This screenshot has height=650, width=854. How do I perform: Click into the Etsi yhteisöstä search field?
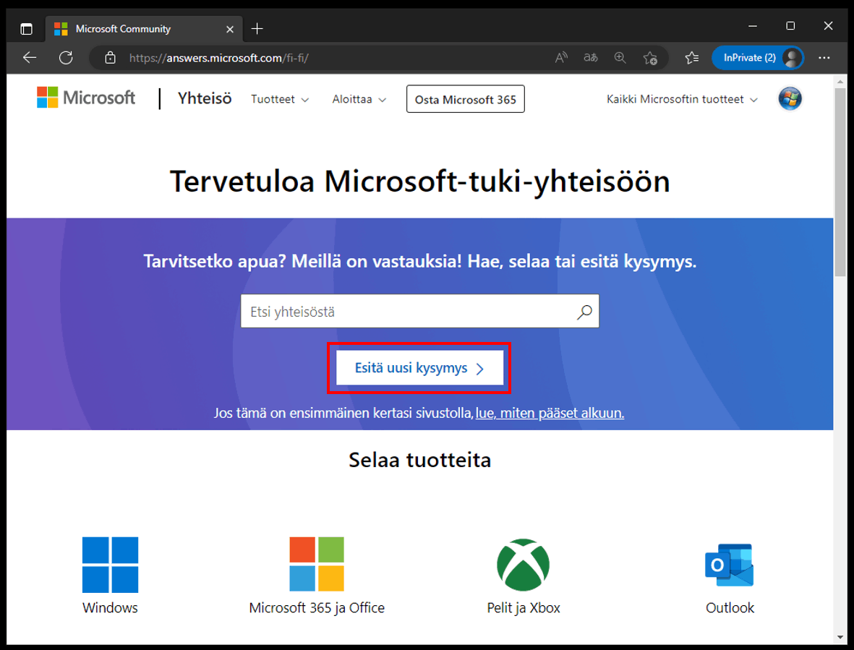click(419, 312)
